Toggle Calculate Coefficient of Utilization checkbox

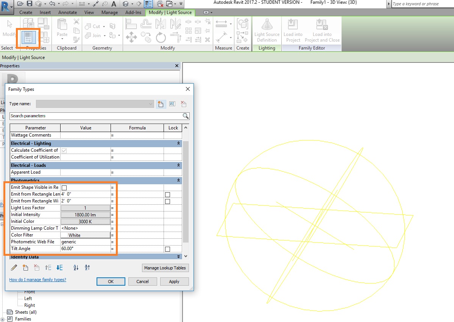coord(64,151)
